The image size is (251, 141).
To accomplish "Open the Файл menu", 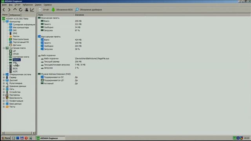I will [x=4, y=5].
